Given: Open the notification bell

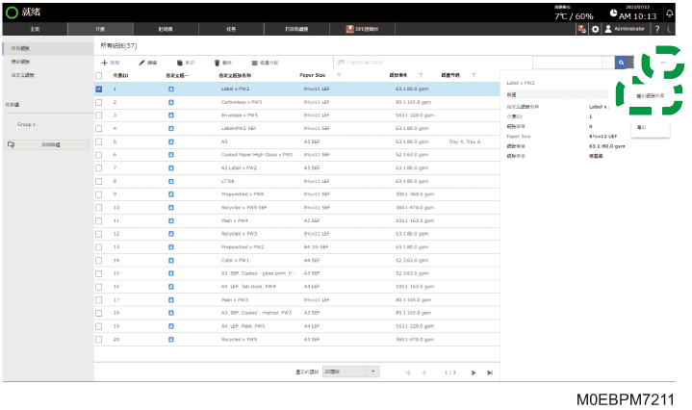Looking at the screenshot, I should point(669,13).
